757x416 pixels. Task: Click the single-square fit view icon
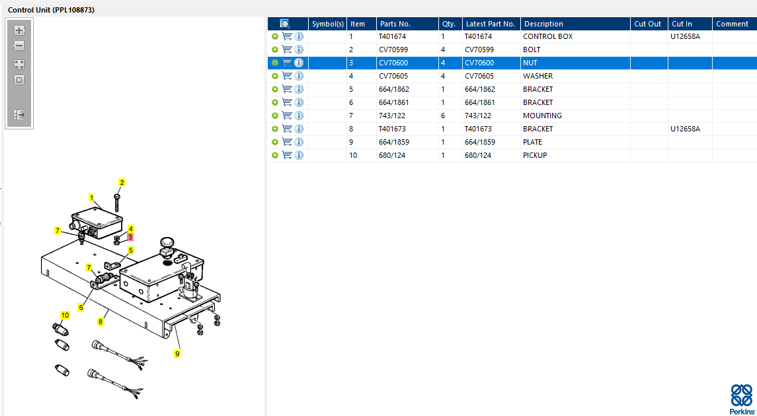click(x=19, y=80)
